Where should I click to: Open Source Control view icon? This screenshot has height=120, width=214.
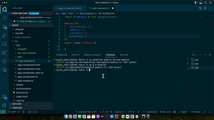[x=4, y=27]
